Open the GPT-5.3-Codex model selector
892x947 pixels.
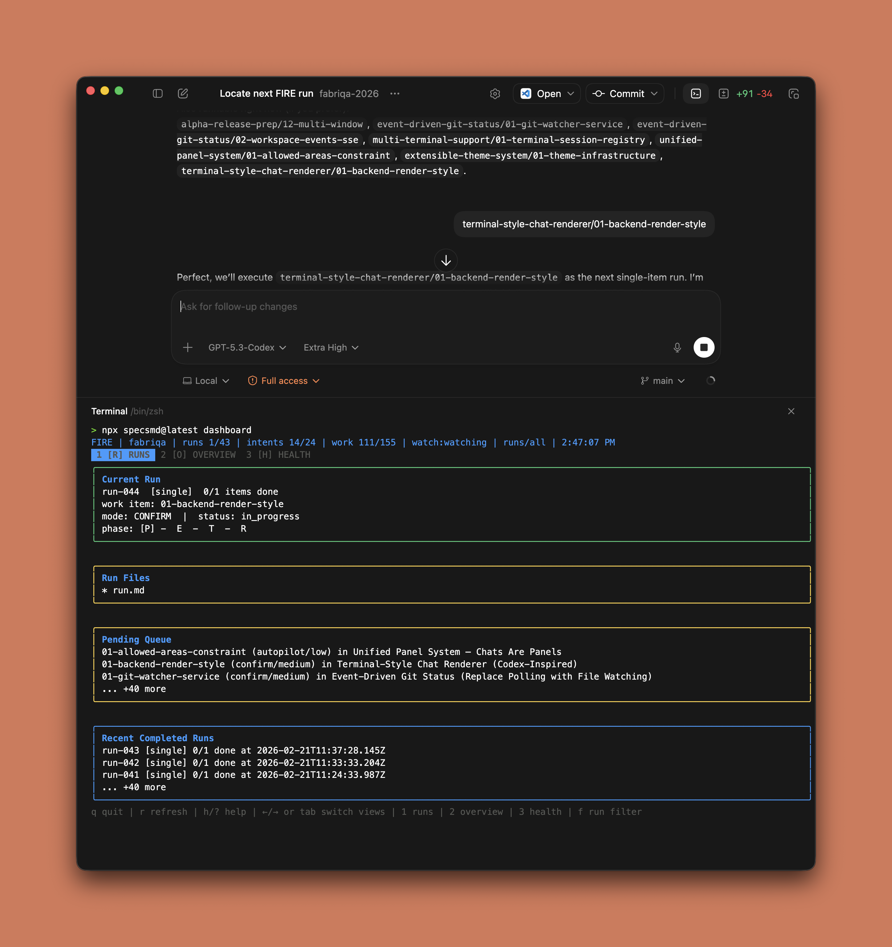(246, 347)
